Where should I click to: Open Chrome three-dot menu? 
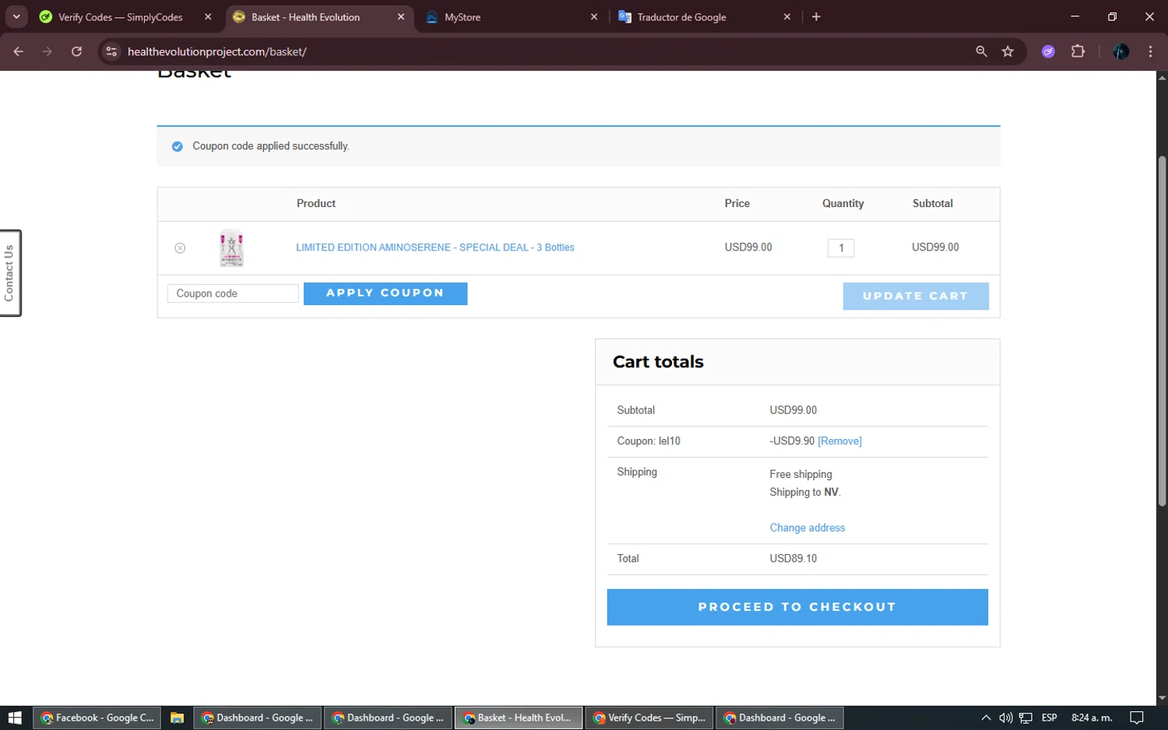pos(1150,51)
